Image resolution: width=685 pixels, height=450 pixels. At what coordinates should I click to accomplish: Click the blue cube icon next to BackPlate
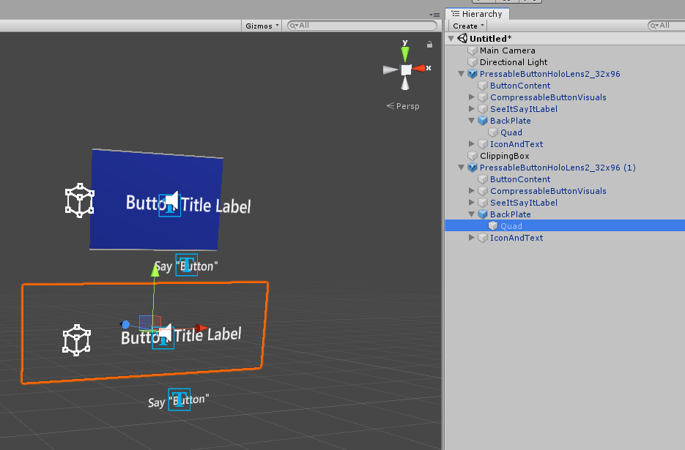click(x=482, y=120)
